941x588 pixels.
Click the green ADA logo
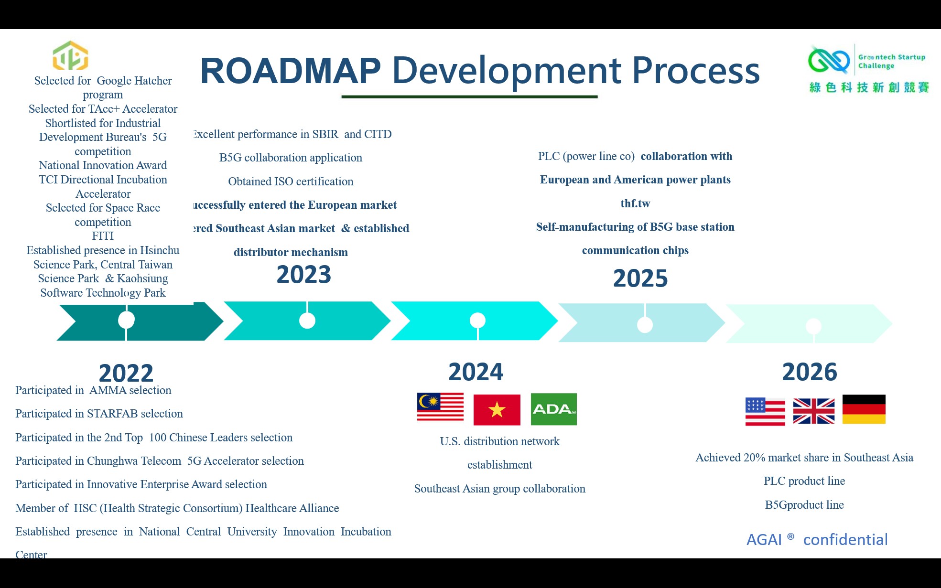tap(553, 409)
